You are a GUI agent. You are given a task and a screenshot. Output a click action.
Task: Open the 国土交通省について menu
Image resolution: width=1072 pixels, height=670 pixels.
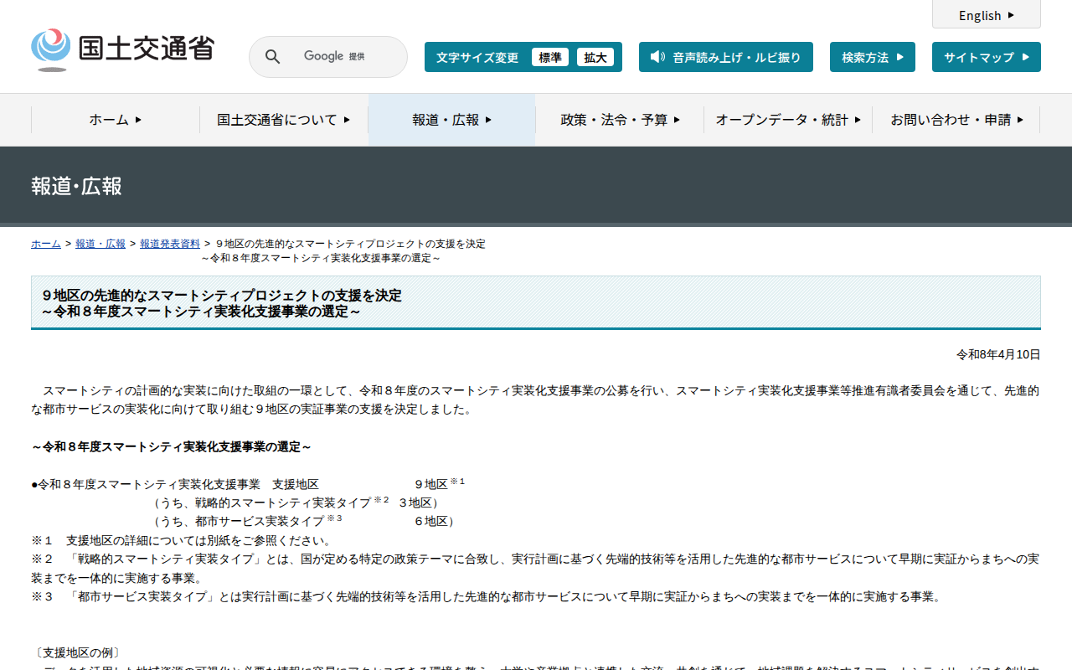click(284, 120)
